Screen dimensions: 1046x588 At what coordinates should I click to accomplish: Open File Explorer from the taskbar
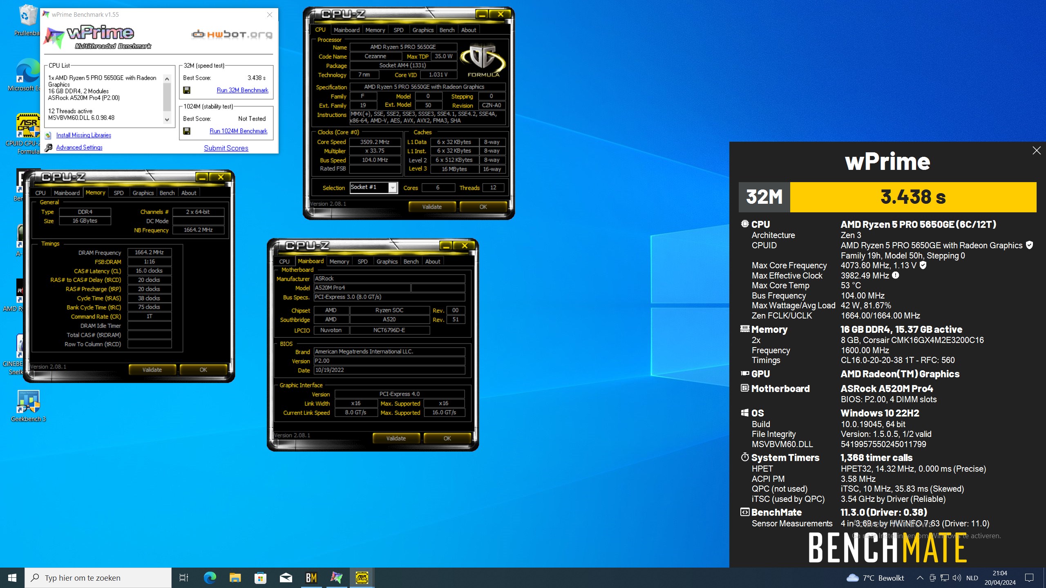(x=235, y=578)
